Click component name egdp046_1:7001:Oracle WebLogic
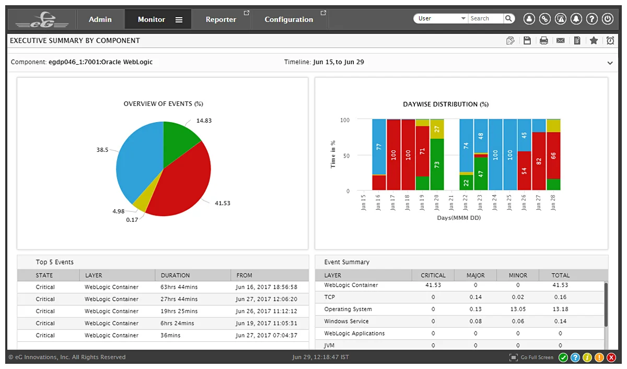 pos(100,62)
